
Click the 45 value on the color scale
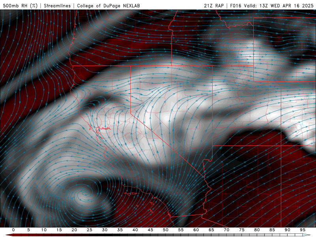click(x=150, y=230)
